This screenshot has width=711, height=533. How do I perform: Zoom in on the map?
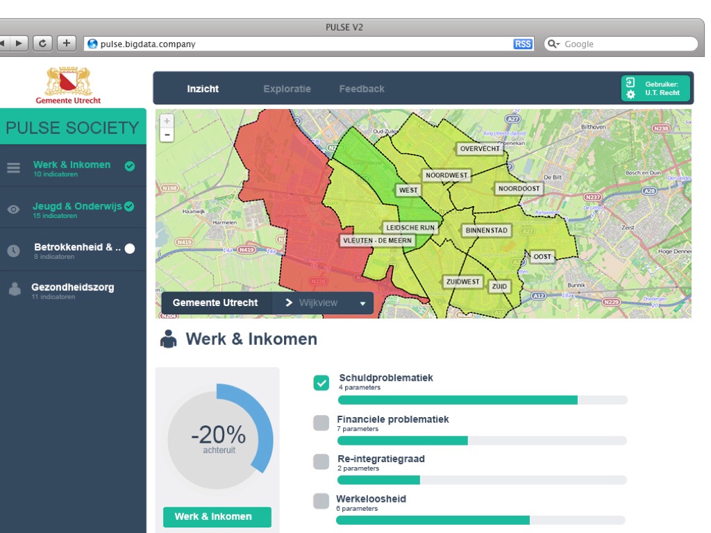pyautogui.click(x=167, y=121)
